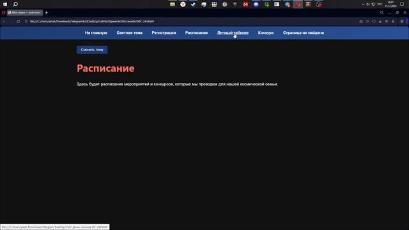Image resolution: width=409 pixels, height=230 pixels.
Task: Reload the current page
Action: [19, 21]
